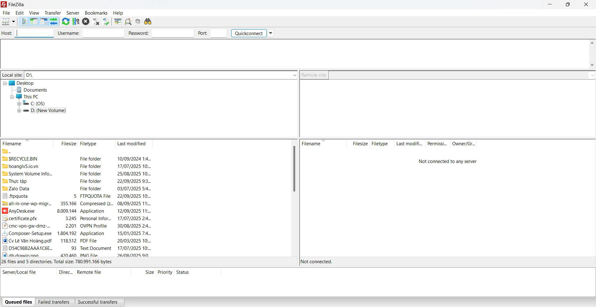Click the Quickconnect button
596x307 pixels.
pos(249,33)
